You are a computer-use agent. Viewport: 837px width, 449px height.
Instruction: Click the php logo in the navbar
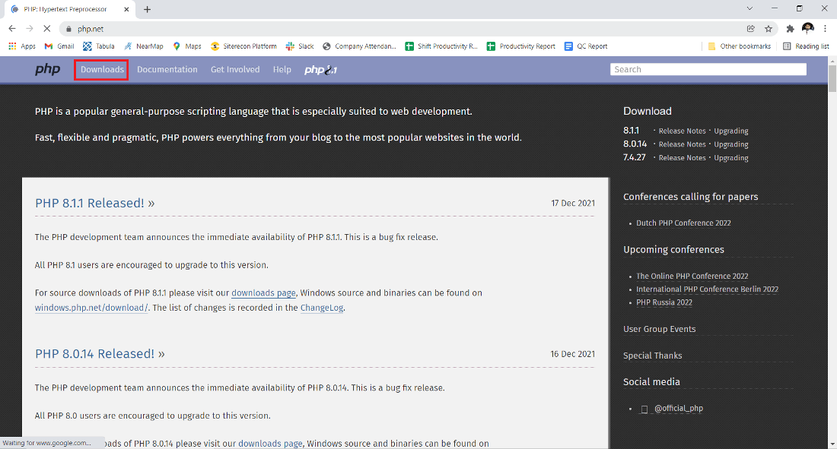click(47, 69)
